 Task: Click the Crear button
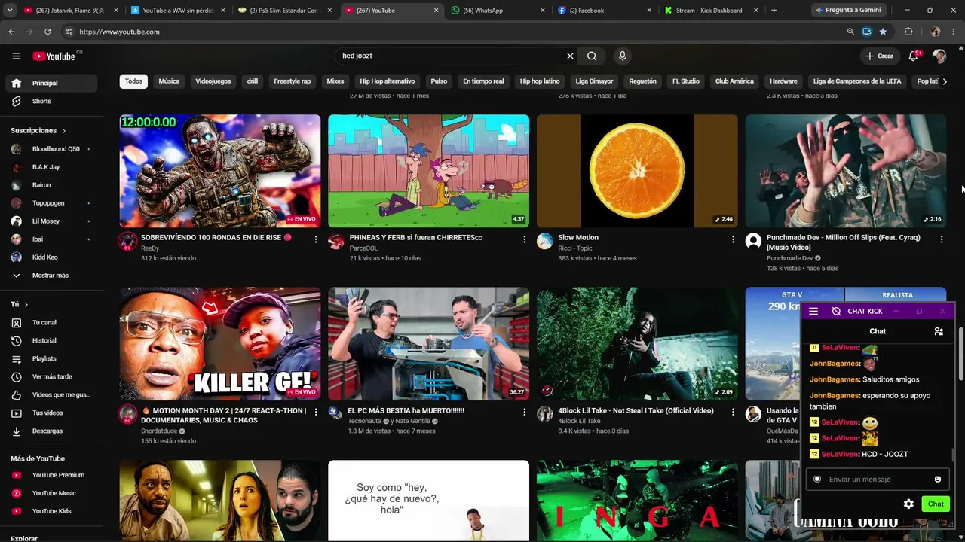tap(879, 56)
